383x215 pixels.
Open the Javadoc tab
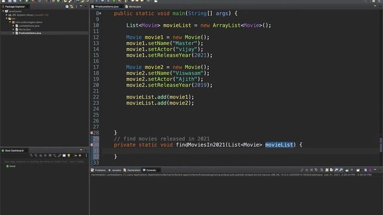tap(114, 170)
